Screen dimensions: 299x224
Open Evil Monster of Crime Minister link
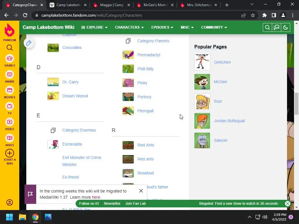(x=82, y=161)
